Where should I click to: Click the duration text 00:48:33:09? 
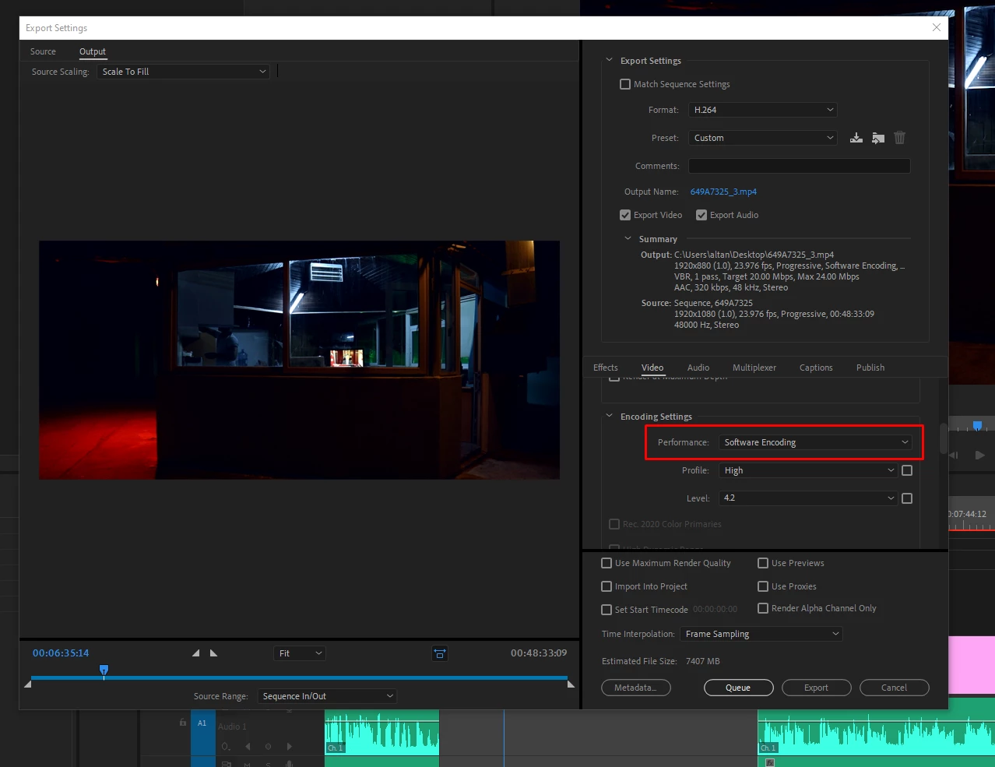539,653
